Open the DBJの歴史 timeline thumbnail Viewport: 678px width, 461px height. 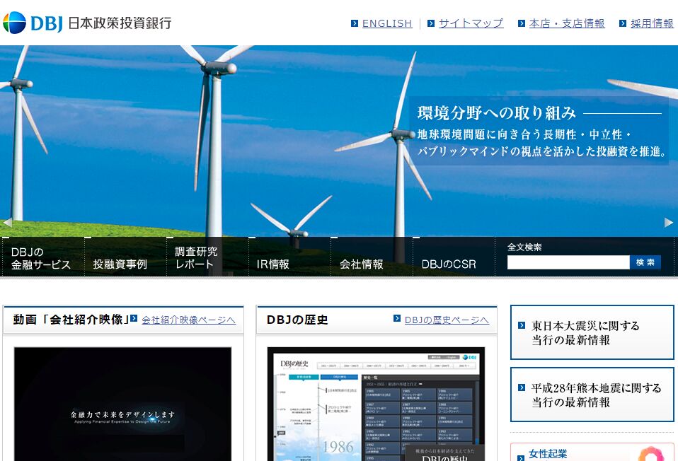376,404
